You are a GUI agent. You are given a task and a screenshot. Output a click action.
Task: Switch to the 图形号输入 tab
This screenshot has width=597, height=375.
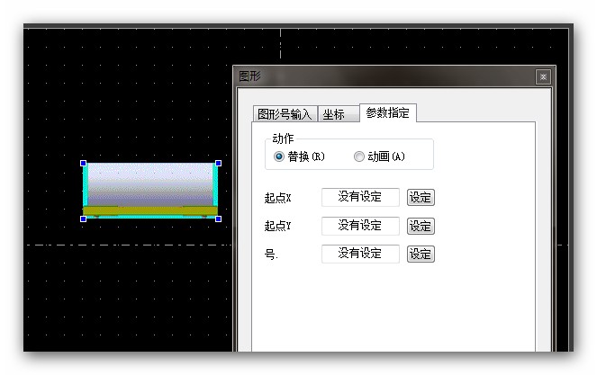[x=285, y=114]
